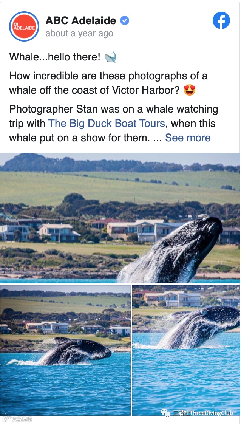Expand post text with See more
Viewport: 241px width, 424px height.
188,138
